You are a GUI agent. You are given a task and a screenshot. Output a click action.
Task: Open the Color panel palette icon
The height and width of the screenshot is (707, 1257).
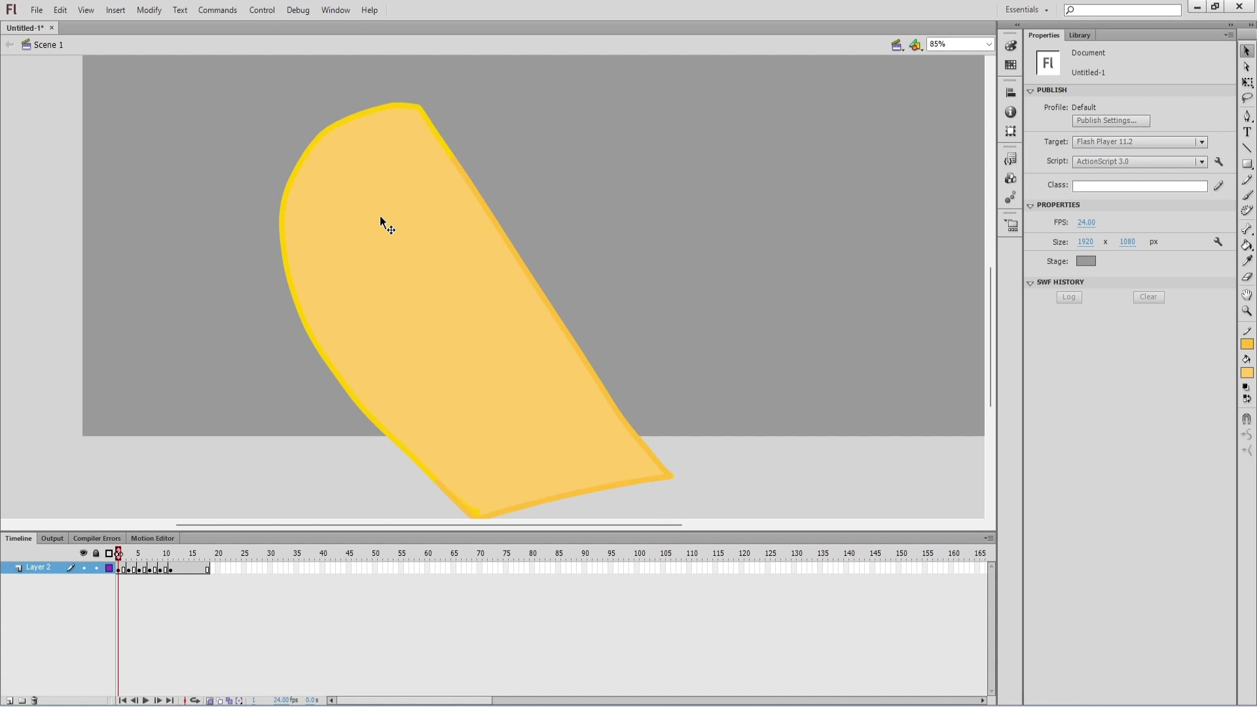[x=1011, y=46]
